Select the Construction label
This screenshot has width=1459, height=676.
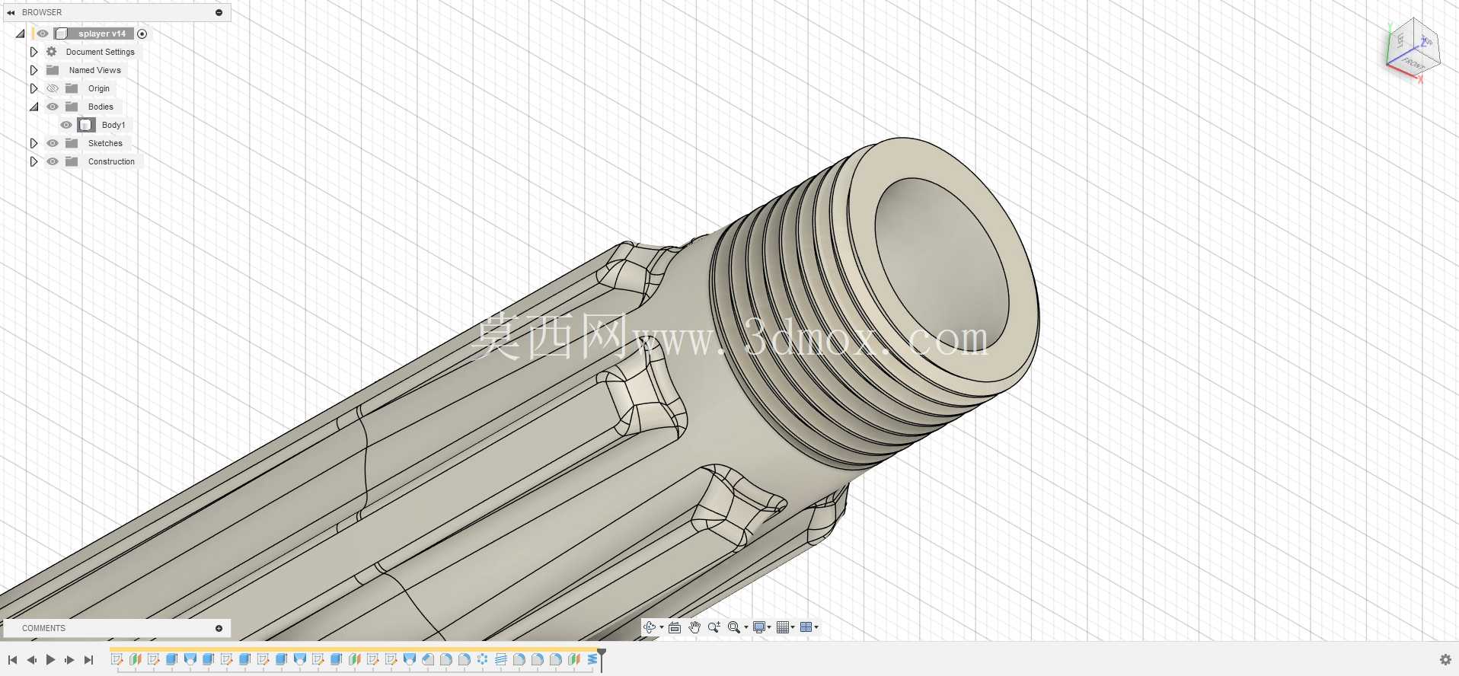tap(111, 161)
